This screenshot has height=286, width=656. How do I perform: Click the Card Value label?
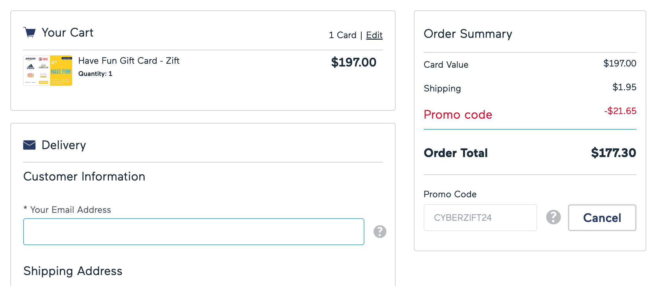tap(446, 65)
